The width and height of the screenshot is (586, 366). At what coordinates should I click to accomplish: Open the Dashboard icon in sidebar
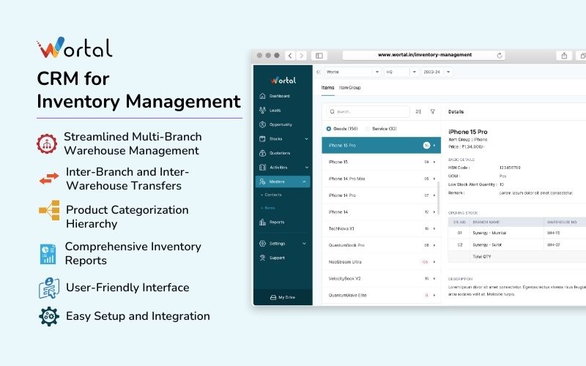point(263,96)
